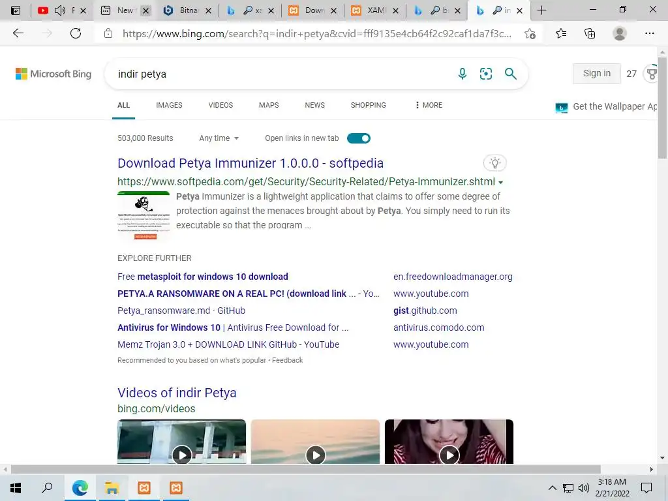Open File Explorer from taskbar
This screenshot has height=501, width=668.
click(112, 488)
